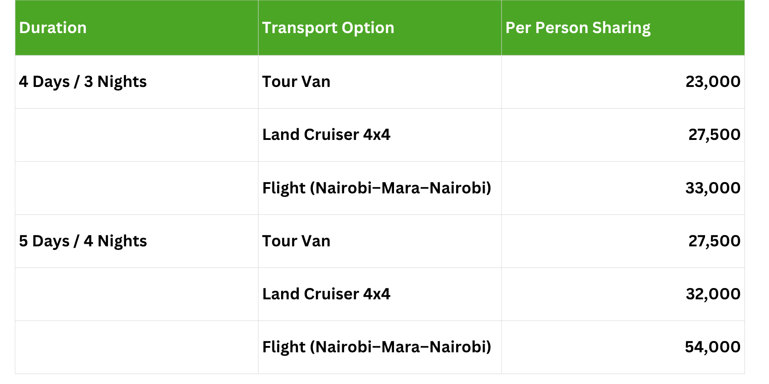
Task: Click empty Duration cell beside 33,000 flight
Action: coord(136,188)
